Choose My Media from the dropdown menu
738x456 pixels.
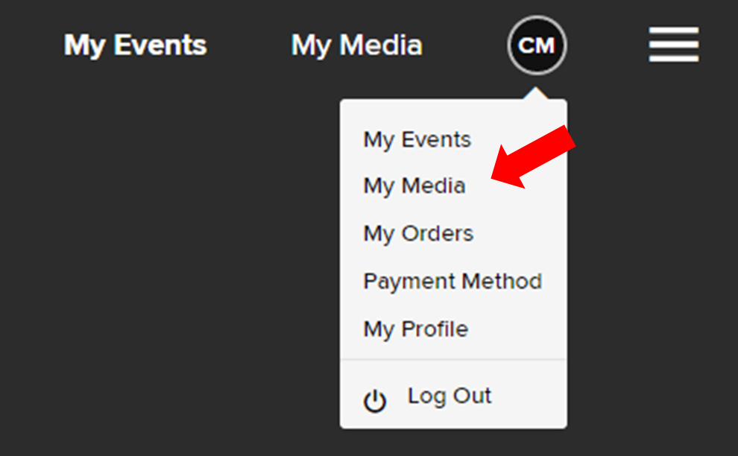[414, 186]
